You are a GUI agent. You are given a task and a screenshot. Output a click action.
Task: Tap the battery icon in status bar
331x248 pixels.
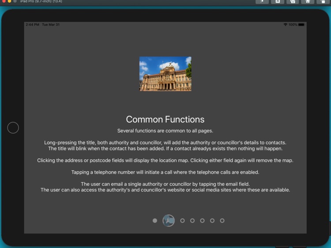[301, 24]
